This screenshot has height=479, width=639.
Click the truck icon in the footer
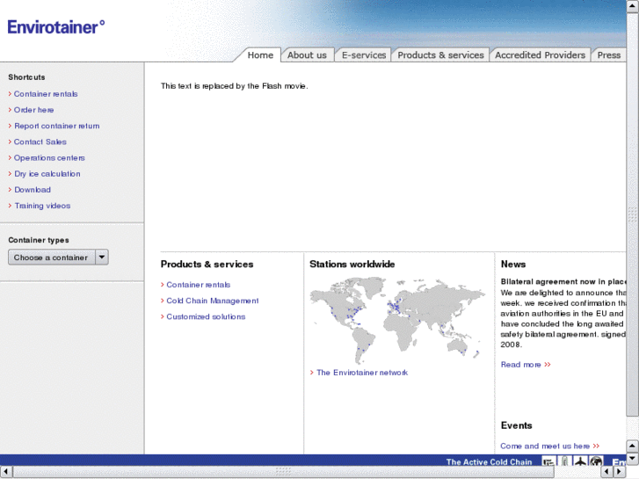pyautogui.click(x=548, y=462)
